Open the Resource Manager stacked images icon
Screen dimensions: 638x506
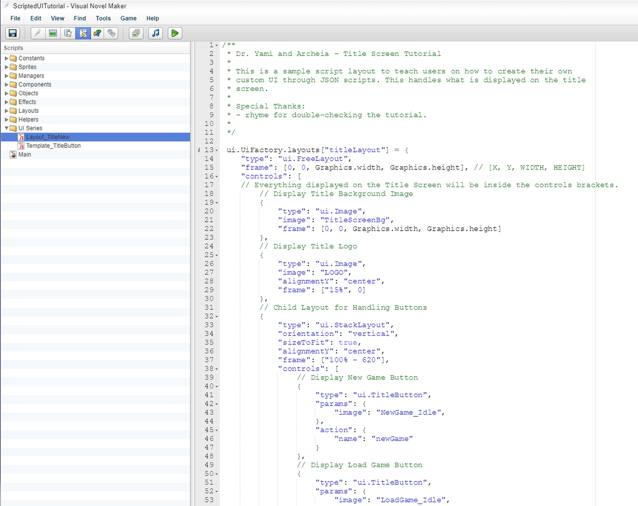coord(136,33)
